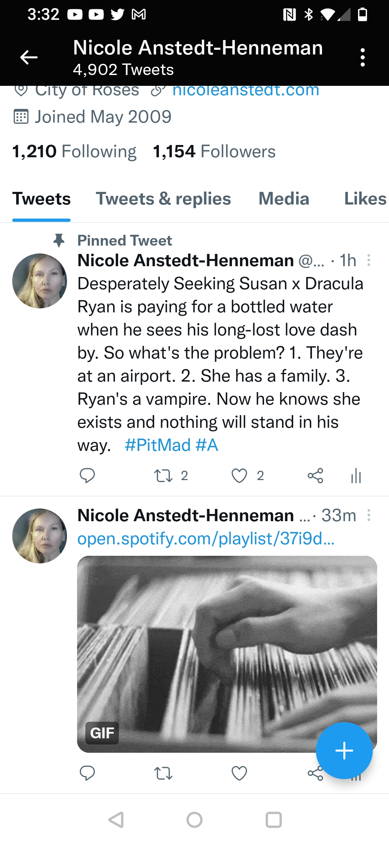Viewport: 389px width, 844px height.
Task: Open the nicoleanstedt.com website link
Action: (246, 90)
